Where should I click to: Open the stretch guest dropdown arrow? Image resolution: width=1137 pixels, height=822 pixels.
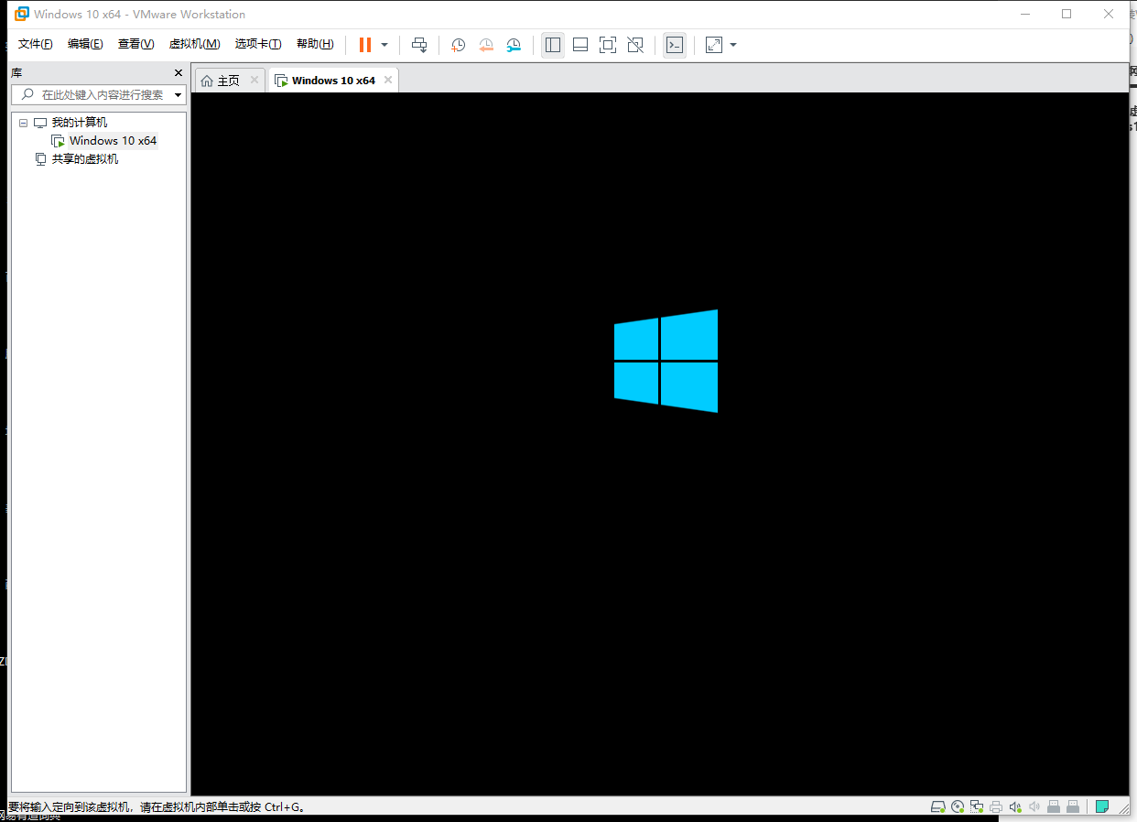click(x=733, y=45)
